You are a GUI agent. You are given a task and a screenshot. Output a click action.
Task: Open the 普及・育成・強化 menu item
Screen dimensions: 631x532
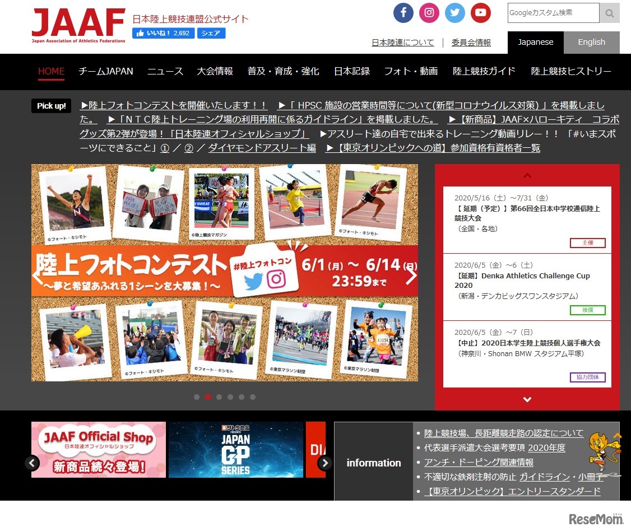[x=284, y=71]
